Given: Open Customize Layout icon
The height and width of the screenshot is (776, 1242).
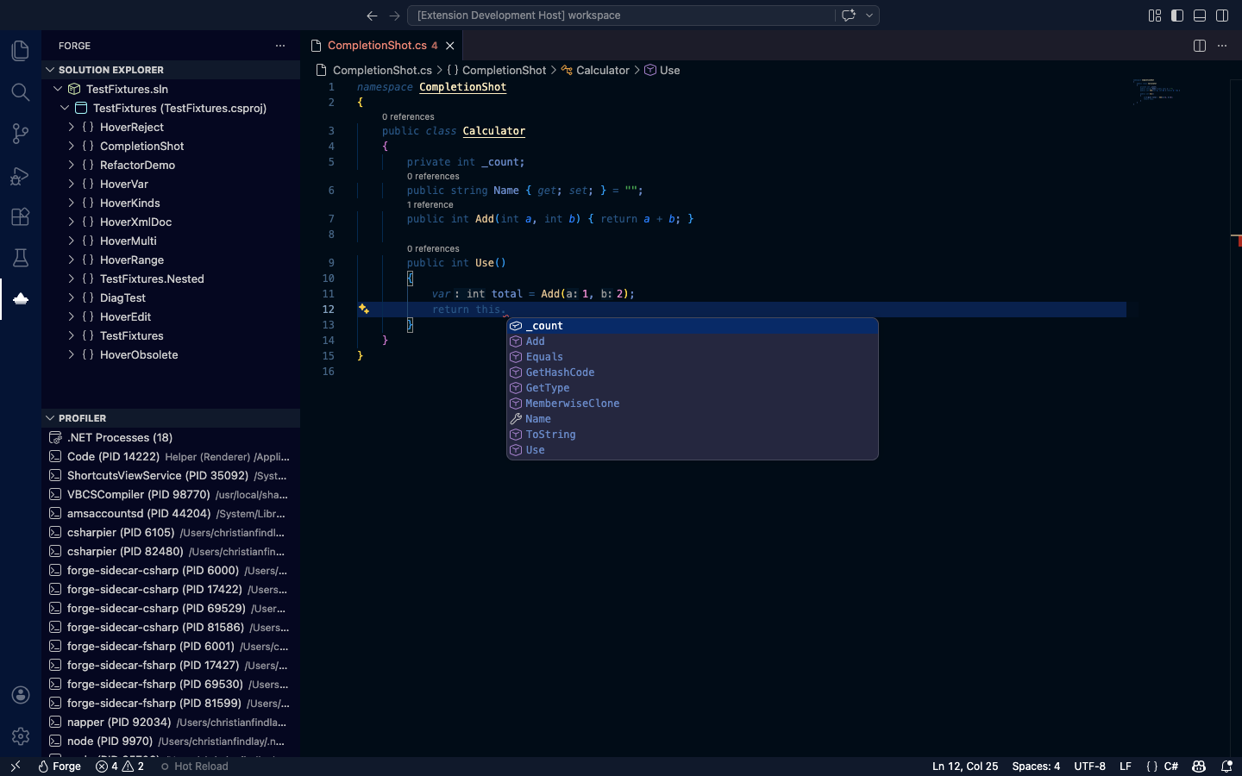Looking at the screenshot, I should 1155,16.
